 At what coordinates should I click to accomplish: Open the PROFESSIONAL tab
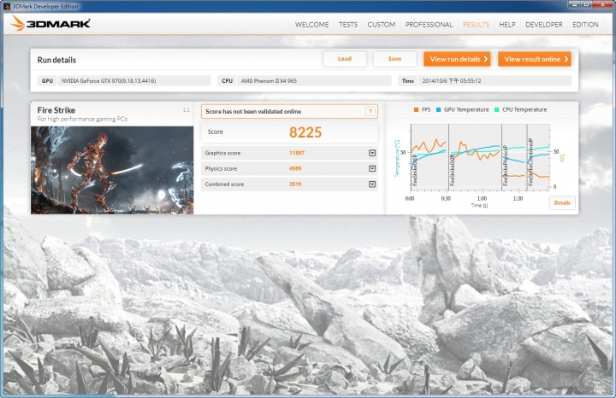[x=429, y=24]
